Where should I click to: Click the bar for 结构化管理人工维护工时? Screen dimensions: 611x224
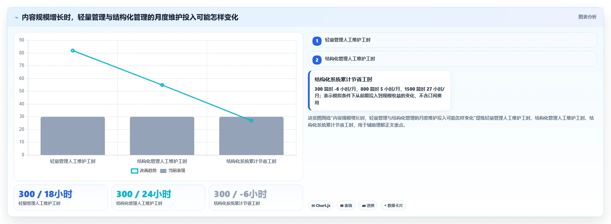point(162,136)
